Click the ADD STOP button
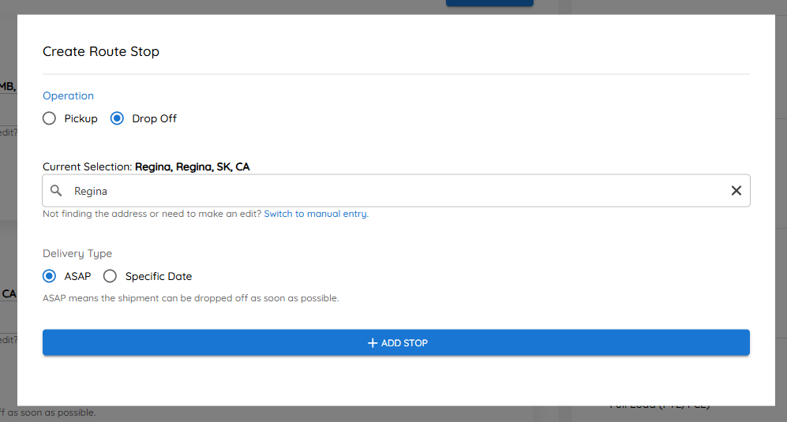This screenshot has width=787, height=422. coord(396,342)
